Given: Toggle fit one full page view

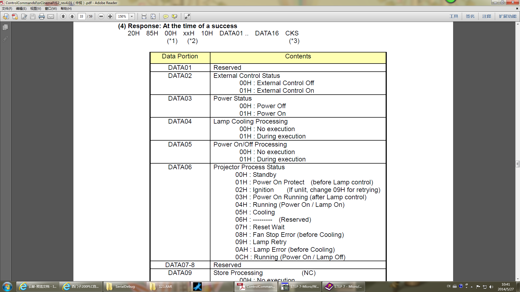Looking at the screenshot, I should point(153,16).
